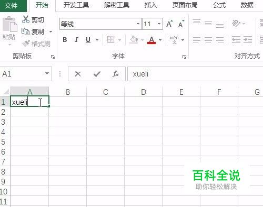
Task: Click the 复制 copy label
Action: (x=38, y=32)
